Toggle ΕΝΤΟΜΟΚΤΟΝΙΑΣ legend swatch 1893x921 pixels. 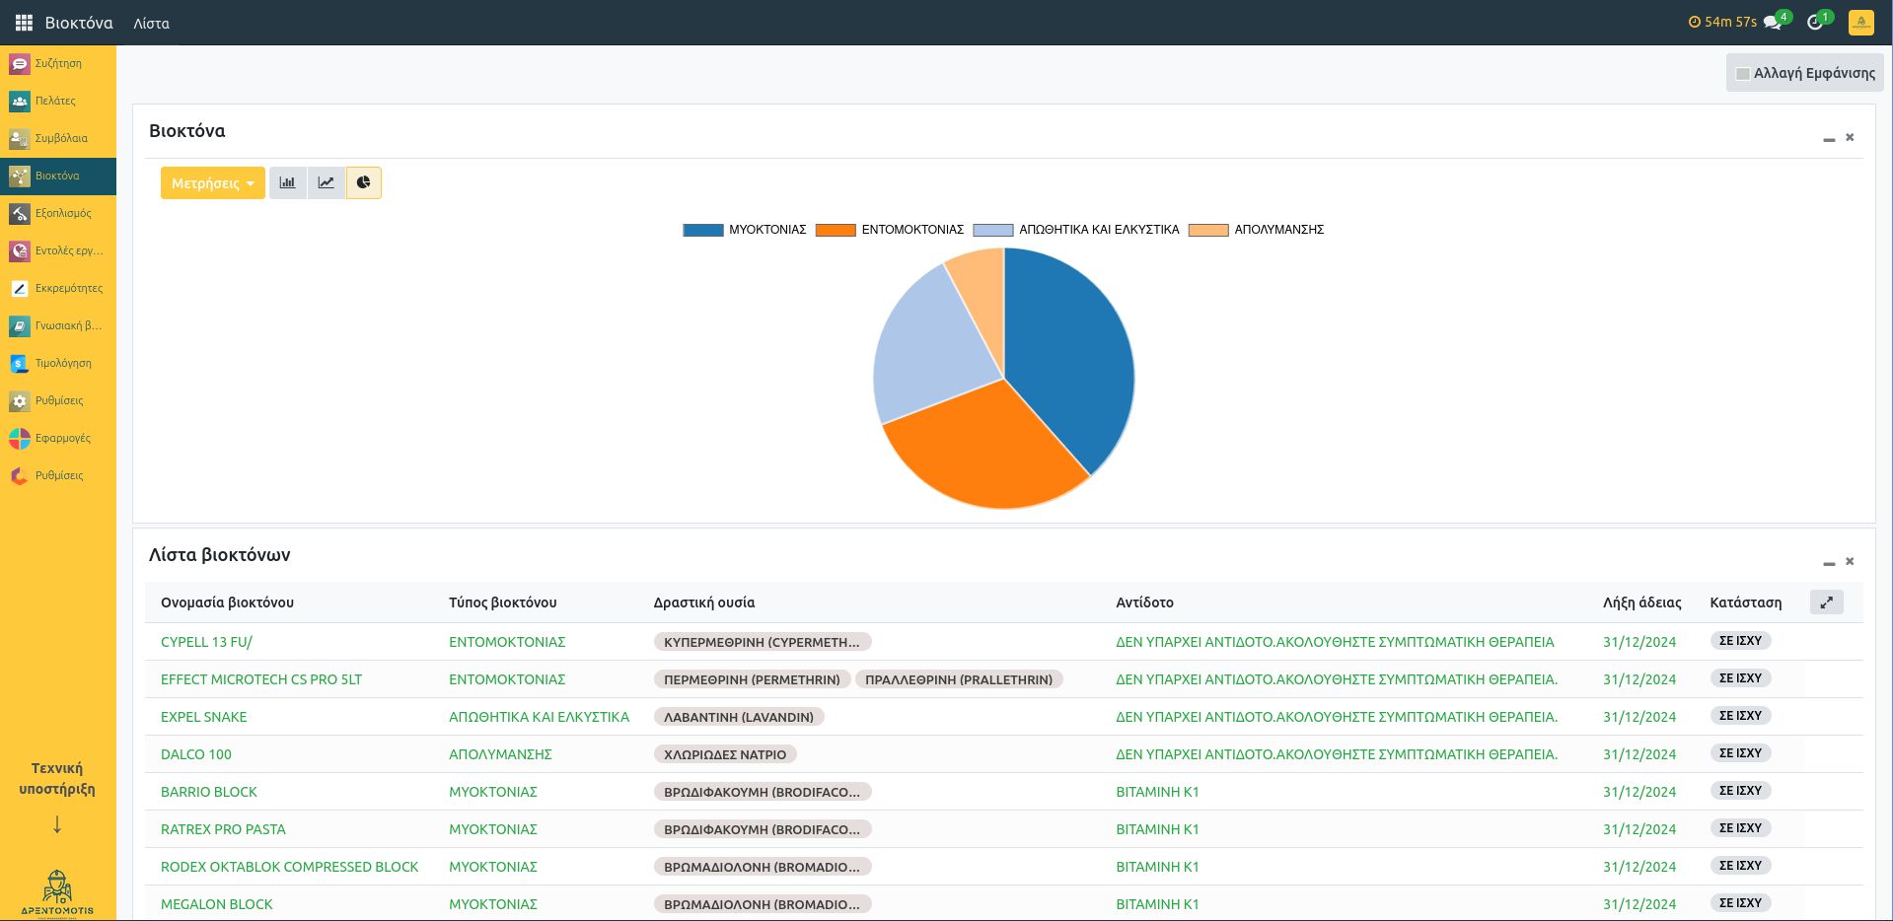click(x=836, y=230)
